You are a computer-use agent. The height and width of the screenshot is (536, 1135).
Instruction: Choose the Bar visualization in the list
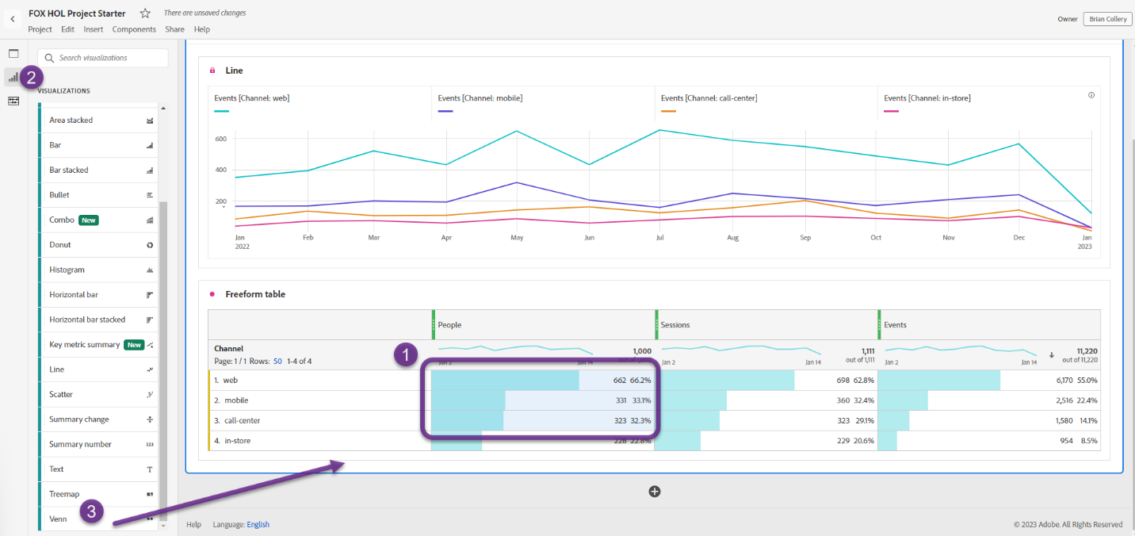click(98, 145)
